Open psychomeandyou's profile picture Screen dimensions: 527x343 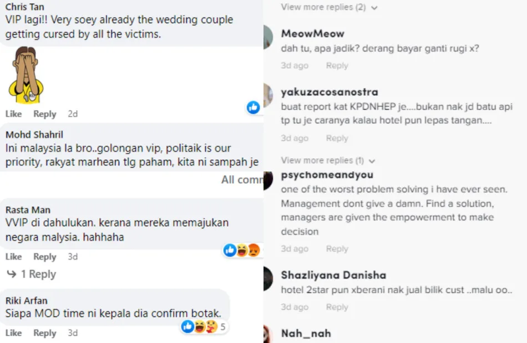[x=268, y=180]
